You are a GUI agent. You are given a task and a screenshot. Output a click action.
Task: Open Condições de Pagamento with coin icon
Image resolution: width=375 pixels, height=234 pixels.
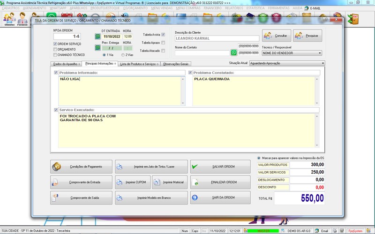(81, 167)
